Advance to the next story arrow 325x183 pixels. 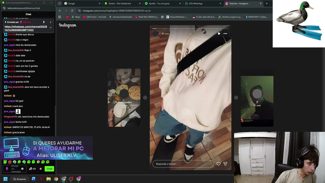236,98
